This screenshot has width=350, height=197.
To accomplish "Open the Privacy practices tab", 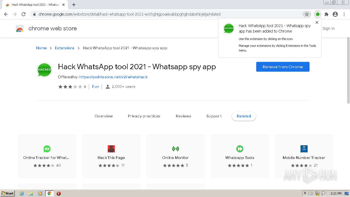I will pos(144,116).
